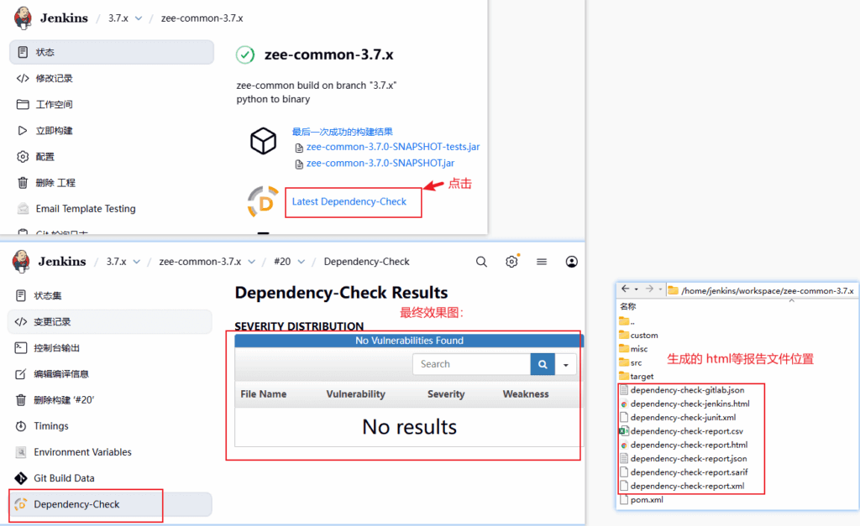The image size is (860, 526).
Task: Expand the 3.7.x breadcrumb dropdown in lower header
Action: coord(137,262)
